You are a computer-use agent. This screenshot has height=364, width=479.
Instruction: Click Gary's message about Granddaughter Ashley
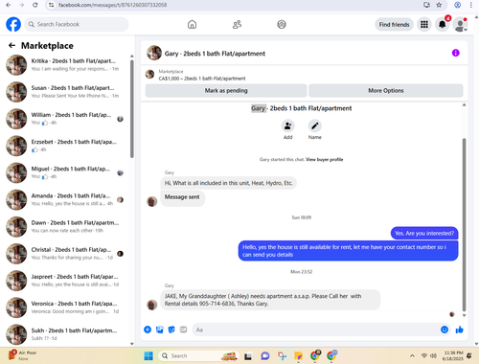(x=270, y=300)
